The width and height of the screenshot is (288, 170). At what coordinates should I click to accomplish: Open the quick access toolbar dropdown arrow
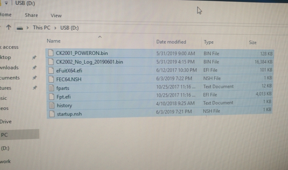click(6, 3)
